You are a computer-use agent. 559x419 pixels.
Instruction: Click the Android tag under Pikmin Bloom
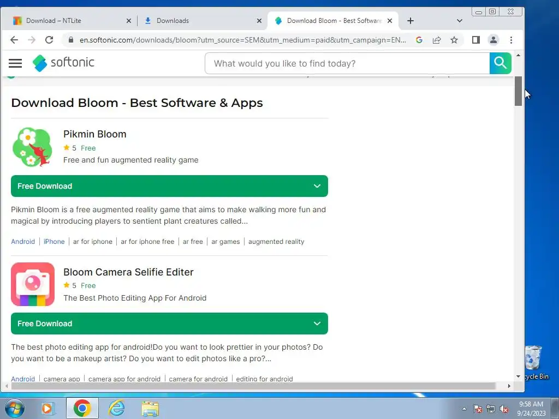pos(23,242)
